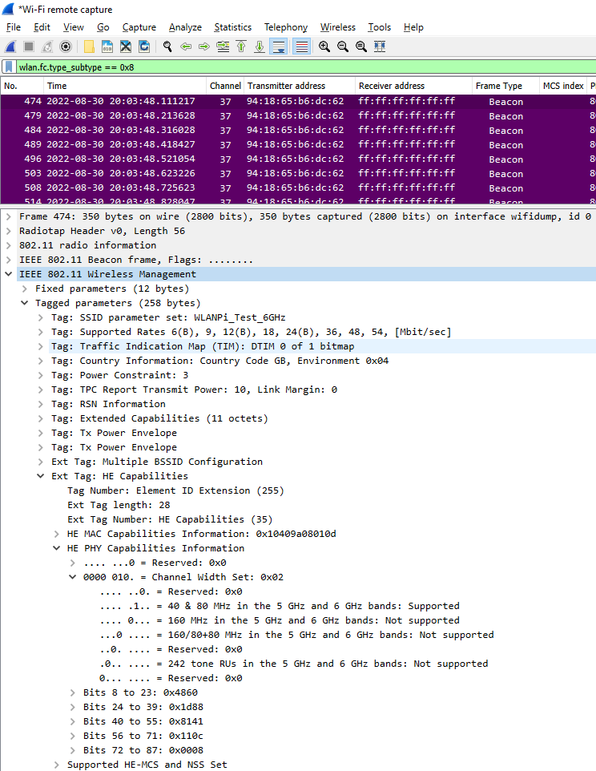596x771 pixels.
Task: Open the capture options gear icon
Action: (x=66, y=46)
